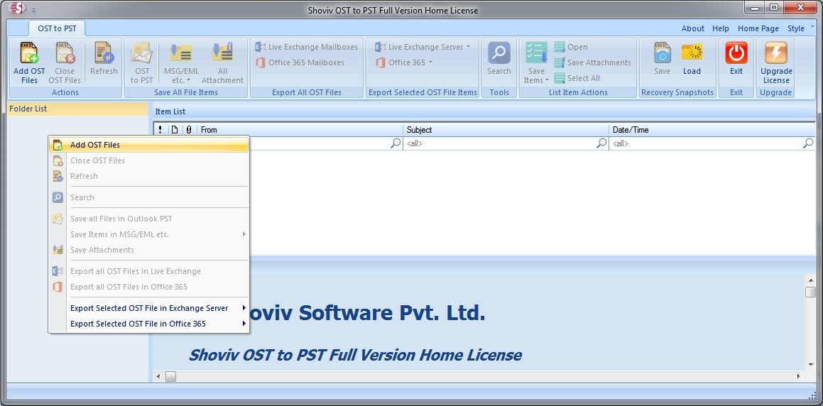
Task: Click the Search magnifier tool icon
Action: tap(498, 54)
